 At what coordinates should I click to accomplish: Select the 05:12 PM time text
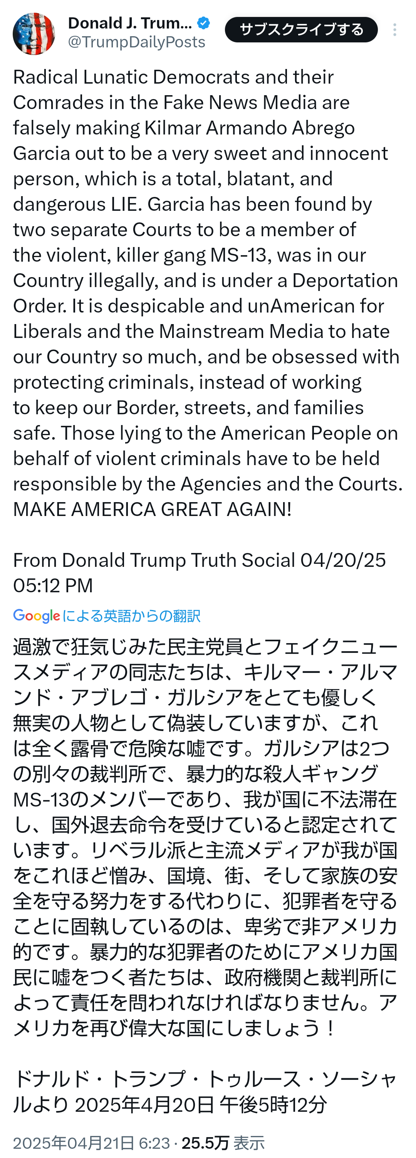coord(53,585)
